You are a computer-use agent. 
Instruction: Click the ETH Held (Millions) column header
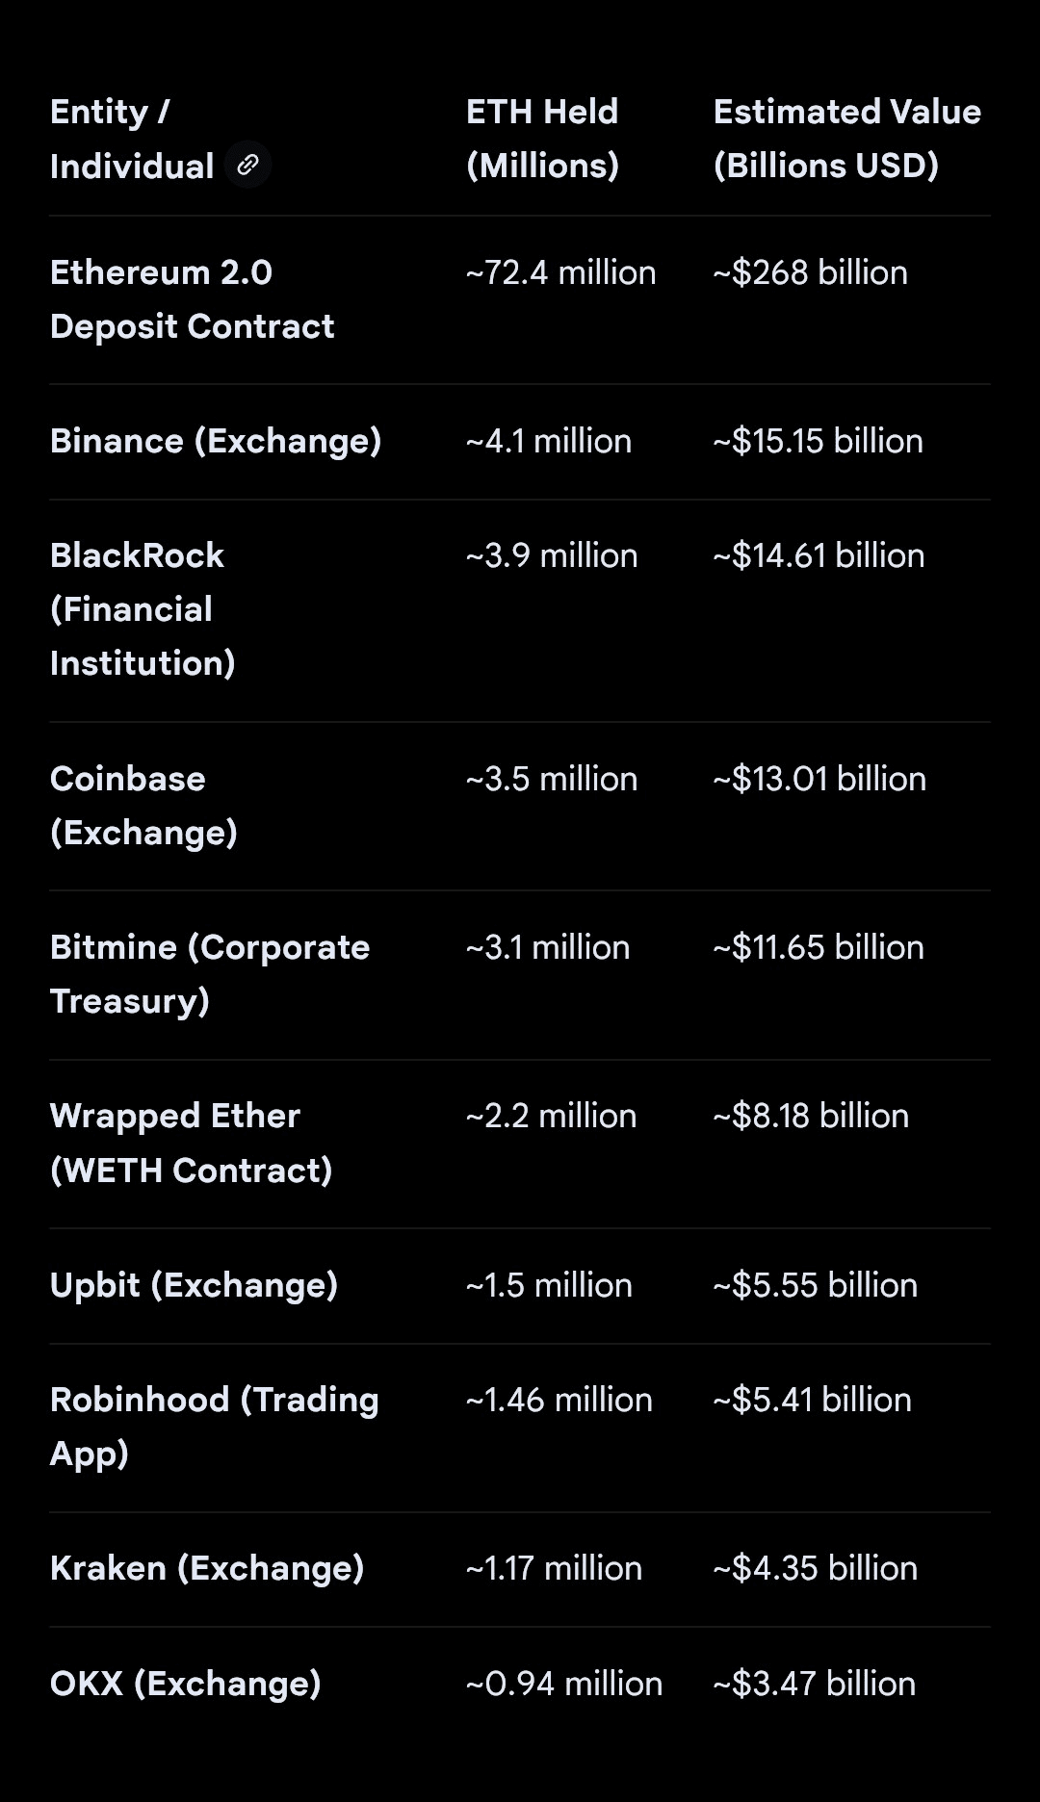(x=542, y=139)
